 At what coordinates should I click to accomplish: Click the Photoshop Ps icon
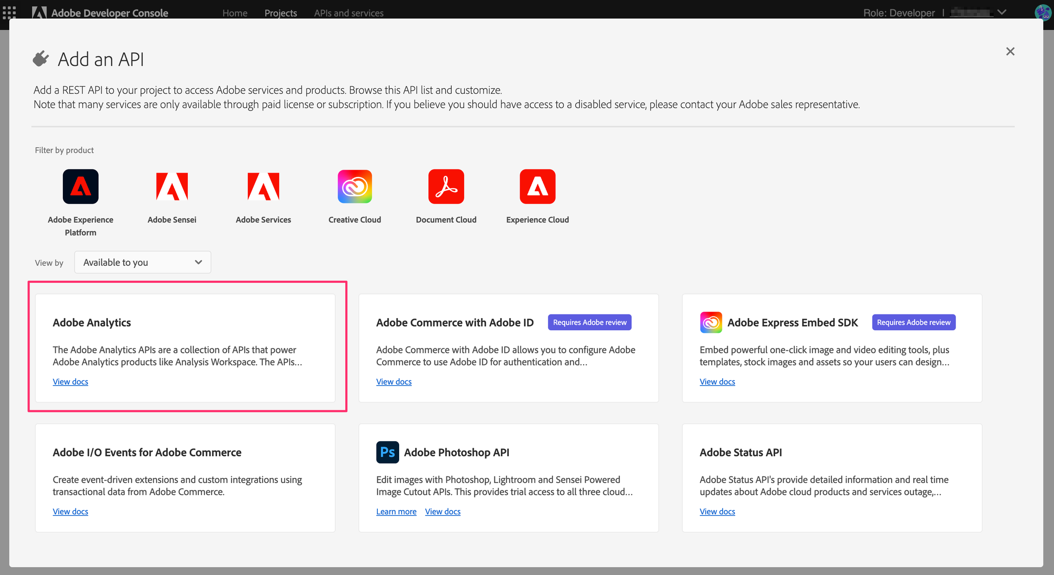(388, 452)
